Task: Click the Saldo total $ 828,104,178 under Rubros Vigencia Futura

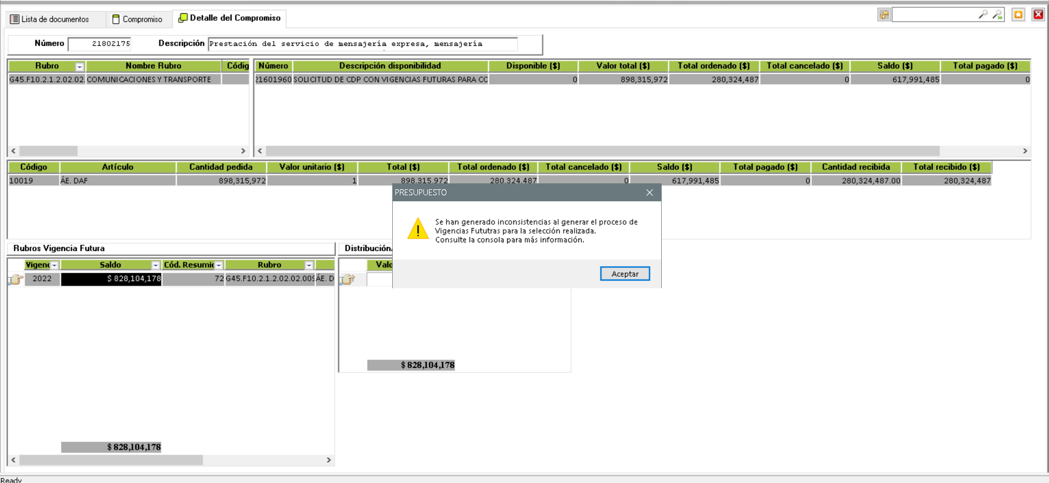Action: coord(111,447)
